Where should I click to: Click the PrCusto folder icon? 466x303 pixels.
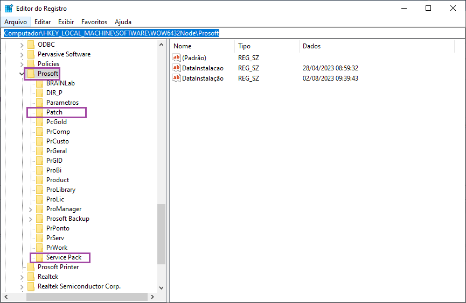pos(39,141)
